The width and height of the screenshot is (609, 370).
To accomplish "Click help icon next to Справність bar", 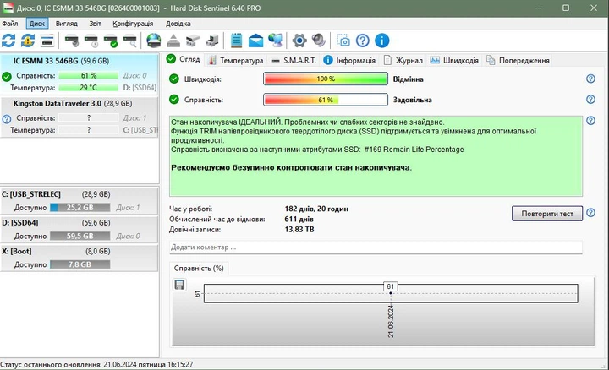I will click(x=590, y=100).
